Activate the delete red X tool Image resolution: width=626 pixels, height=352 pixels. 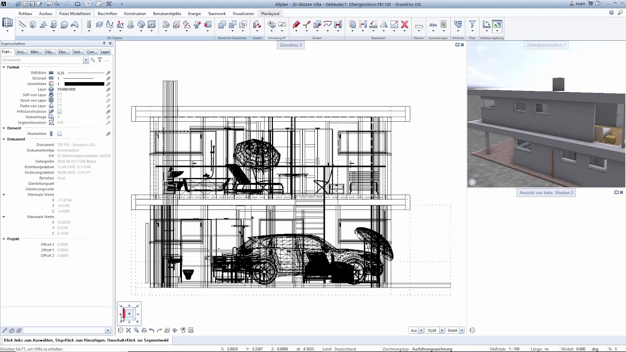[x=404, y=24]
